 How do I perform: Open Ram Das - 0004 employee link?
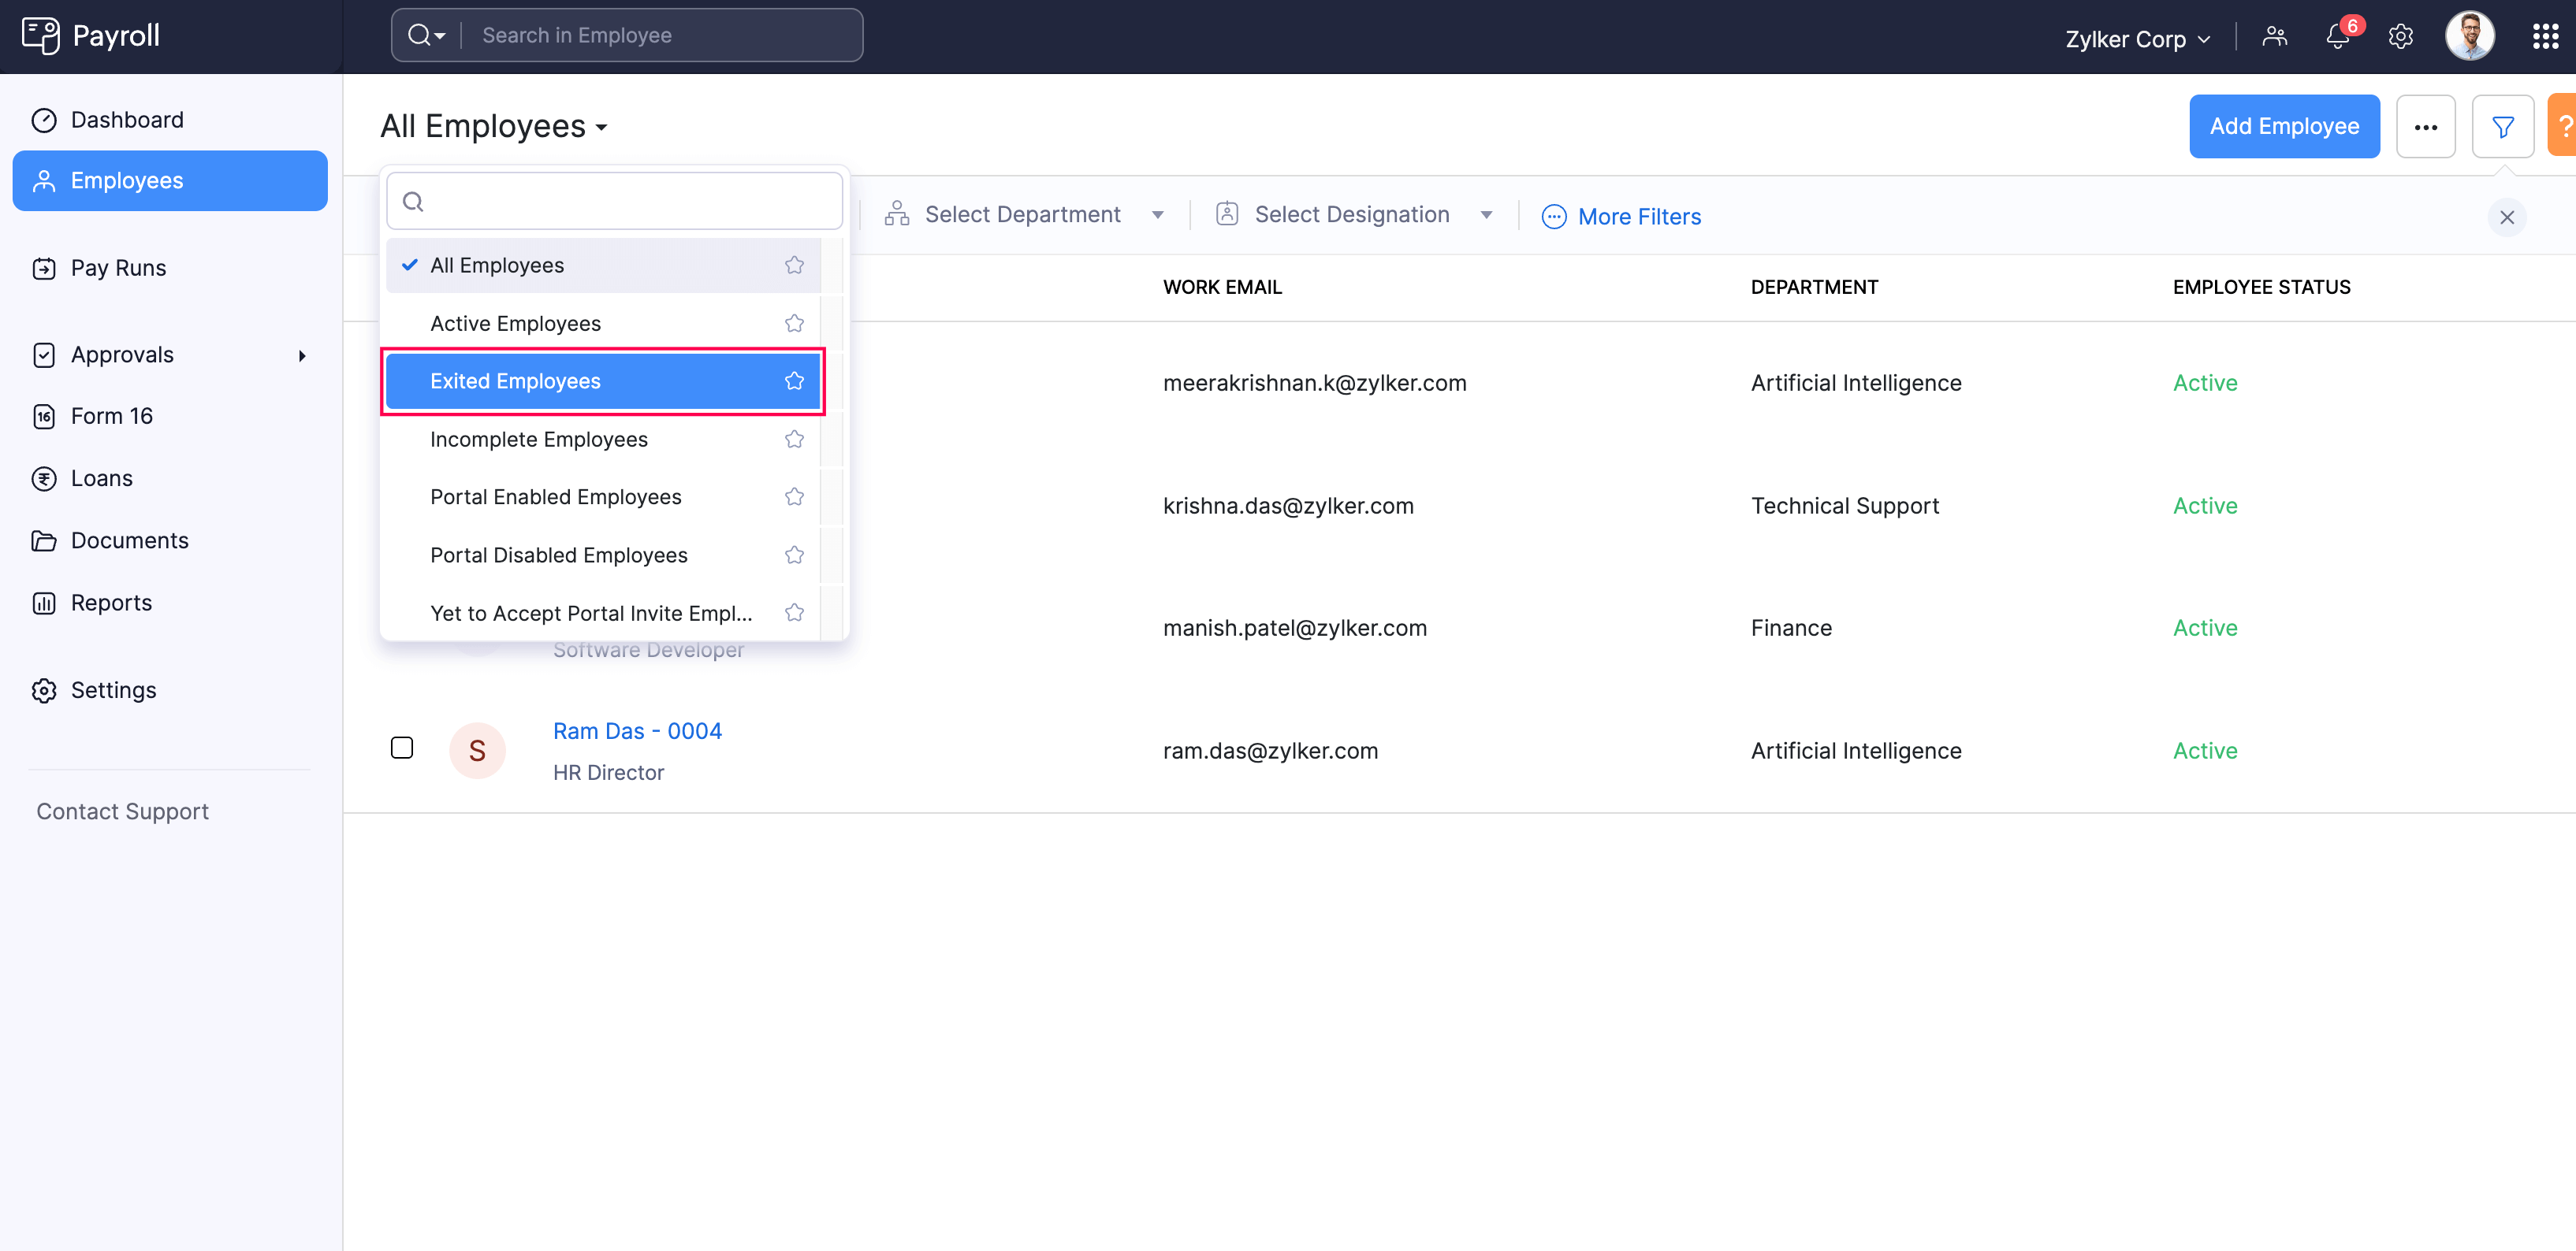pos(637,730)
